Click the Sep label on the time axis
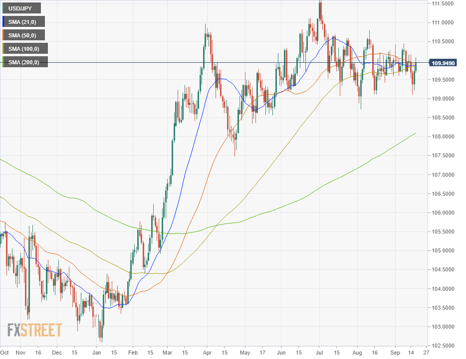466x359 pixels. click(x=395, y=353)
